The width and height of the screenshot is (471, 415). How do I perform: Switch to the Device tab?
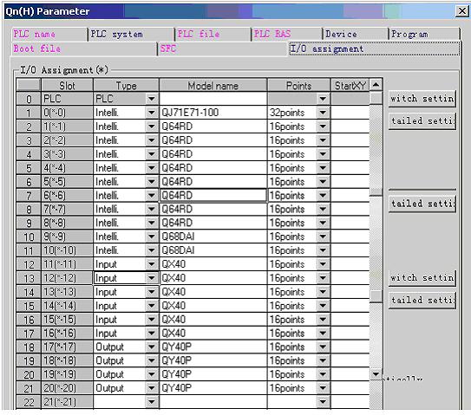355,34
